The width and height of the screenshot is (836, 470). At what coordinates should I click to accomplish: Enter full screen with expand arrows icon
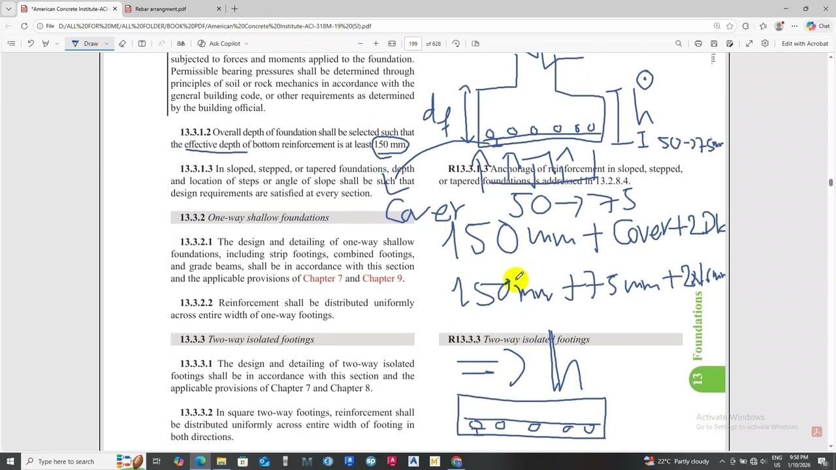coord(749,44)
